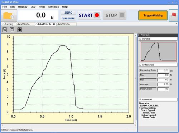Click the Average value field
This screenshot has height=133, width=179.
[x=163, y=84]
